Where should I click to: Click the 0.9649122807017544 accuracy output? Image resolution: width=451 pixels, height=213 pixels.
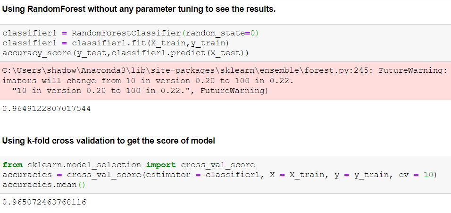pos(47,109)
